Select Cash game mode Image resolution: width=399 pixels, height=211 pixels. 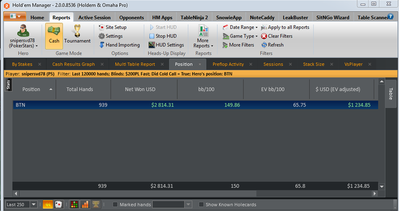[54, 36]
